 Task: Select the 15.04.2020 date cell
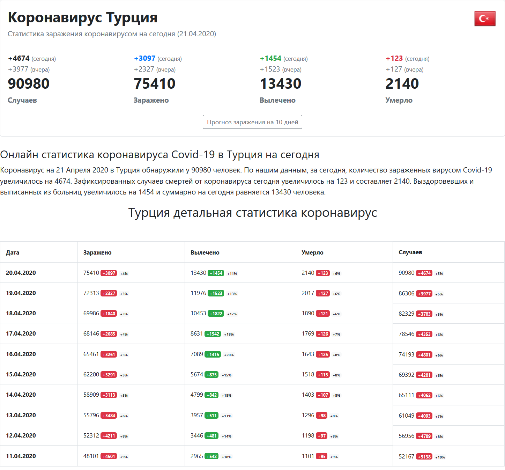point(21,374)
